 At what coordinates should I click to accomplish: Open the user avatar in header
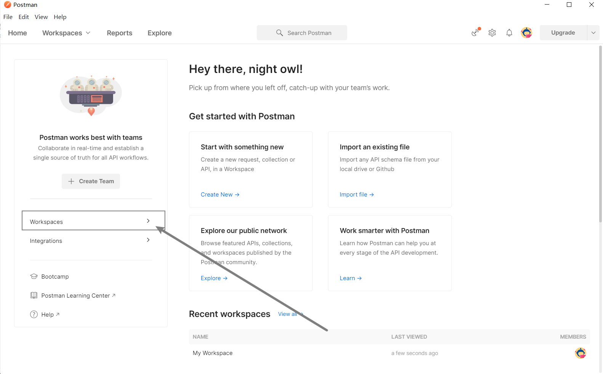(526, 33)
